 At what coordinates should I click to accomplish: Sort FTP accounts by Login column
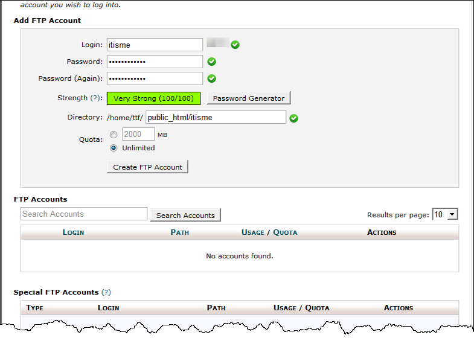pos(73,232)
